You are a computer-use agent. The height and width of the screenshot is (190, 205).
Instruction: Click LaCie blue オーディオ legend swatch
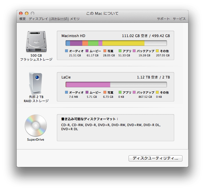tap(66, 92)
